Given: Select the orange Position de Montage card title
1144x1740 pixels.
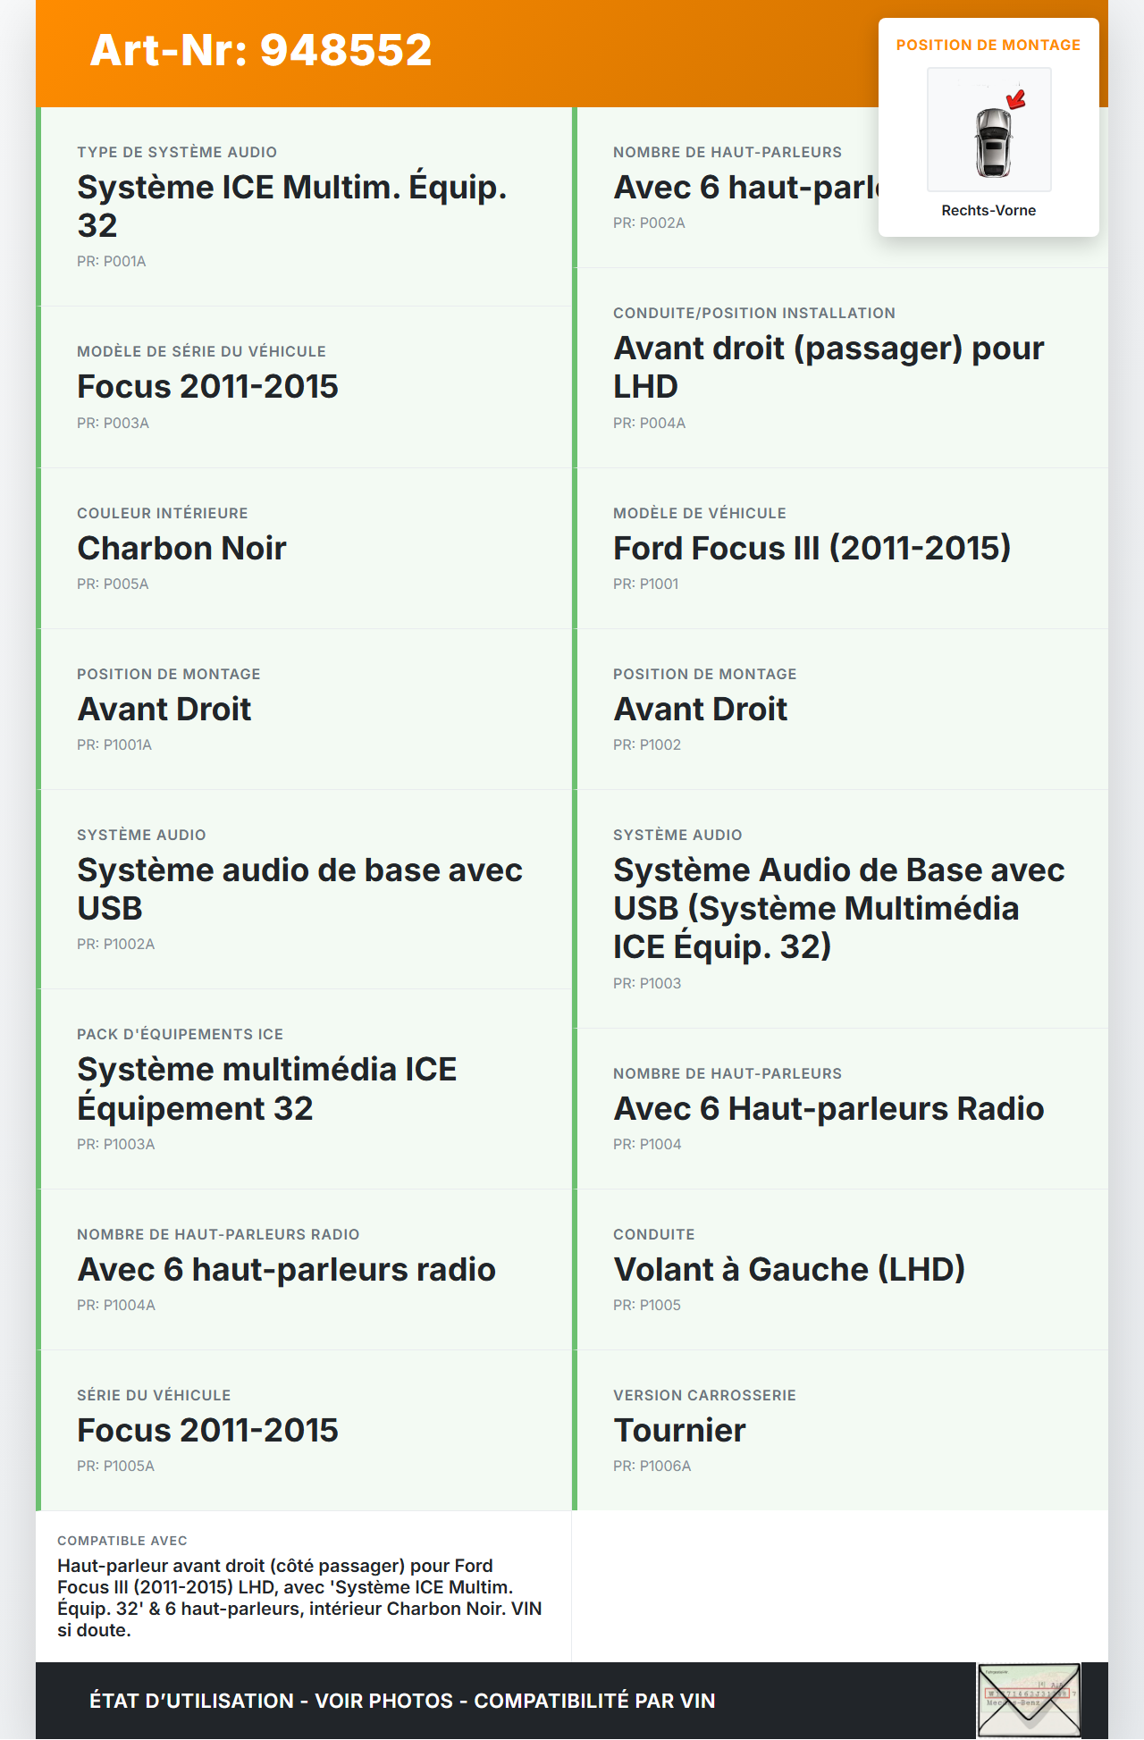Looking at the screenshot, I should (x=988, y=46).
